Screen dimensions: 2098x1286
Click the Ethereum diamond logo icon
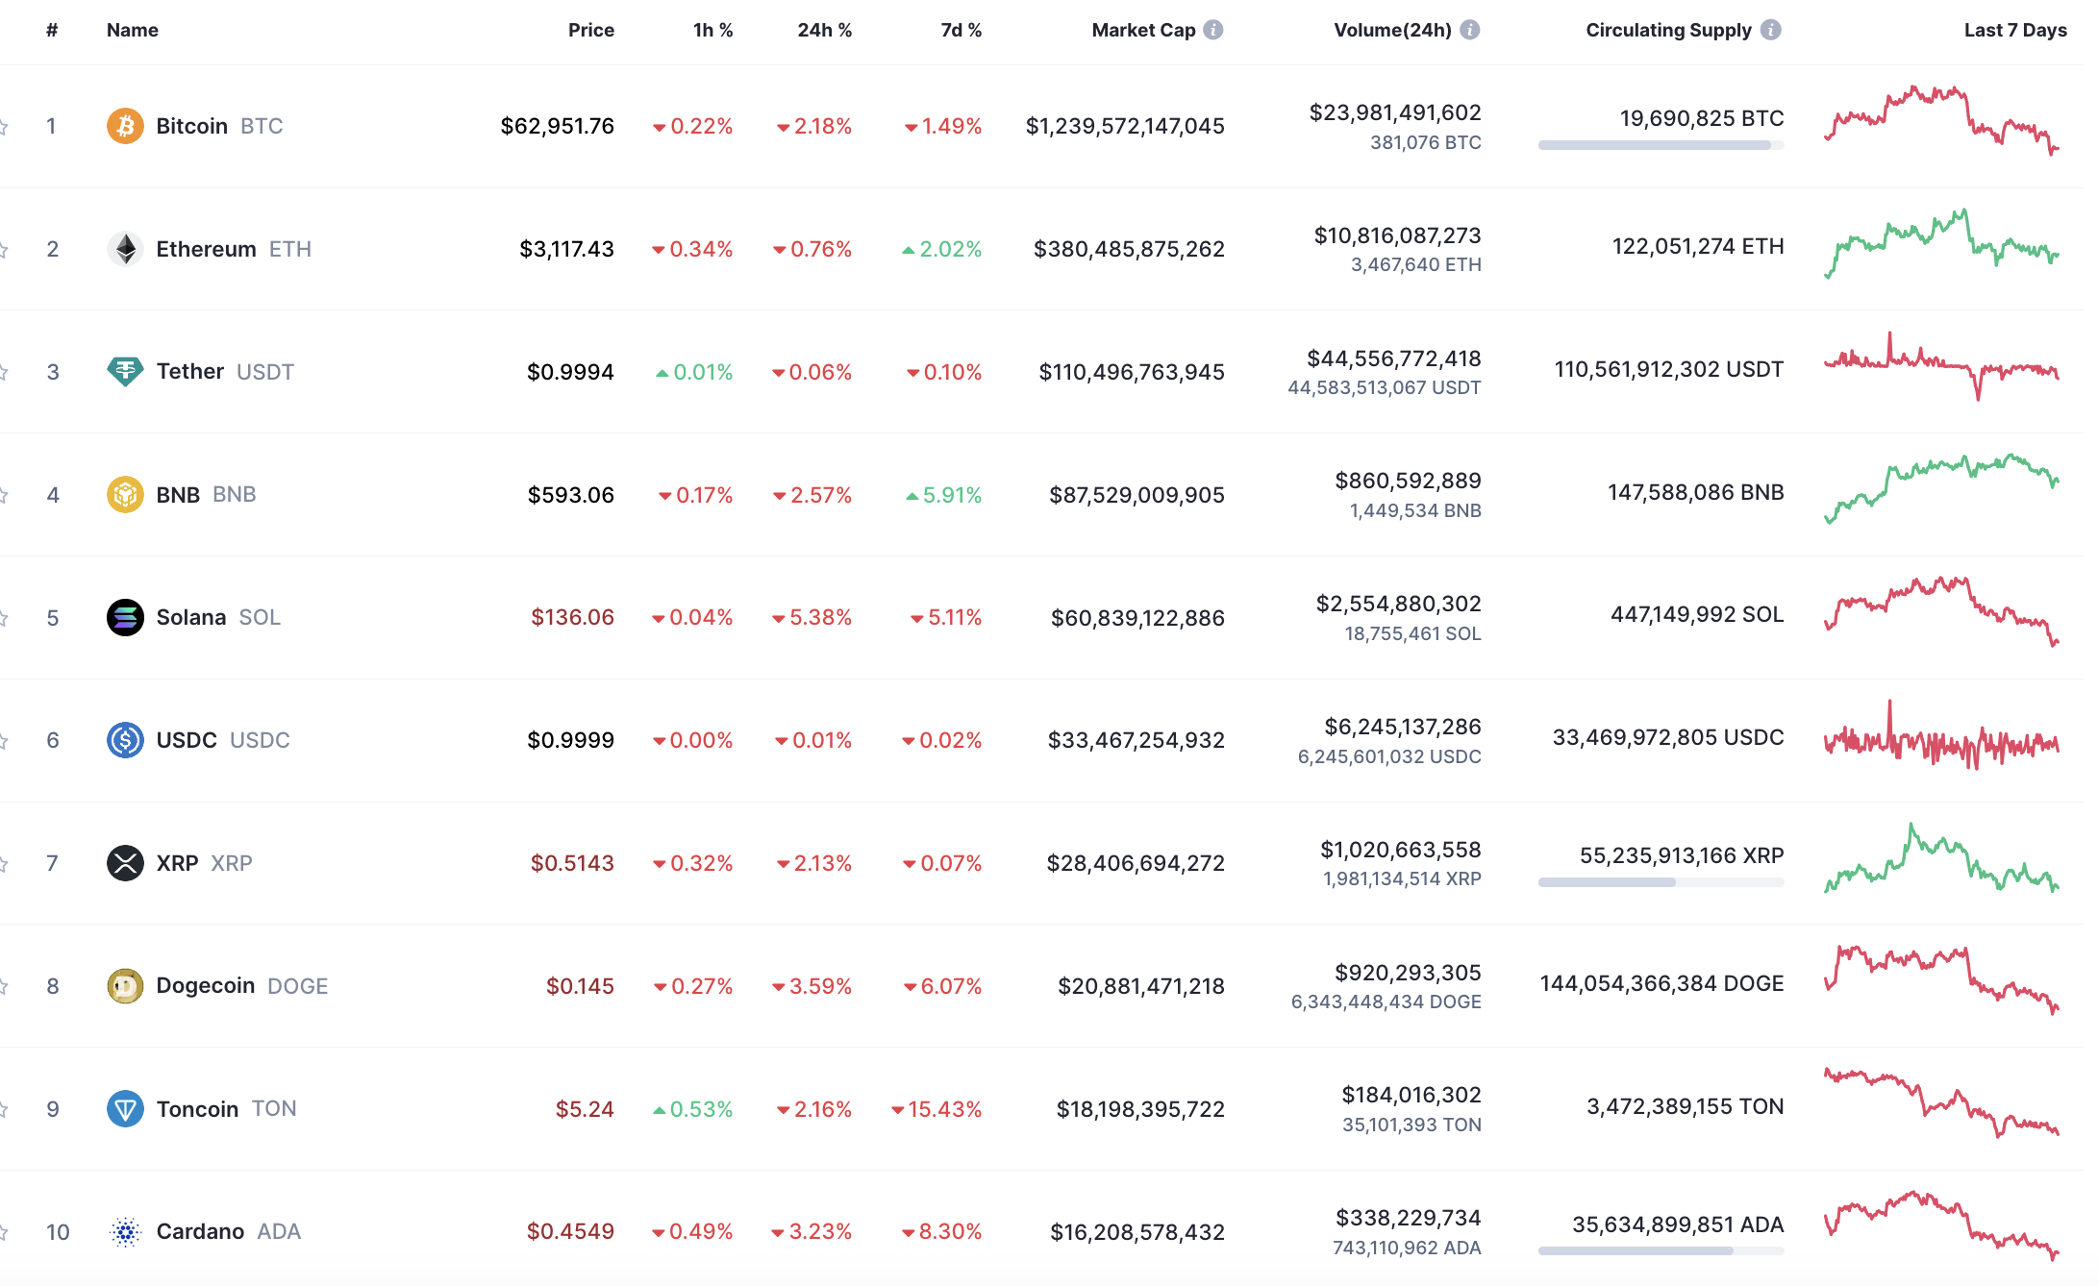point(125,249)
